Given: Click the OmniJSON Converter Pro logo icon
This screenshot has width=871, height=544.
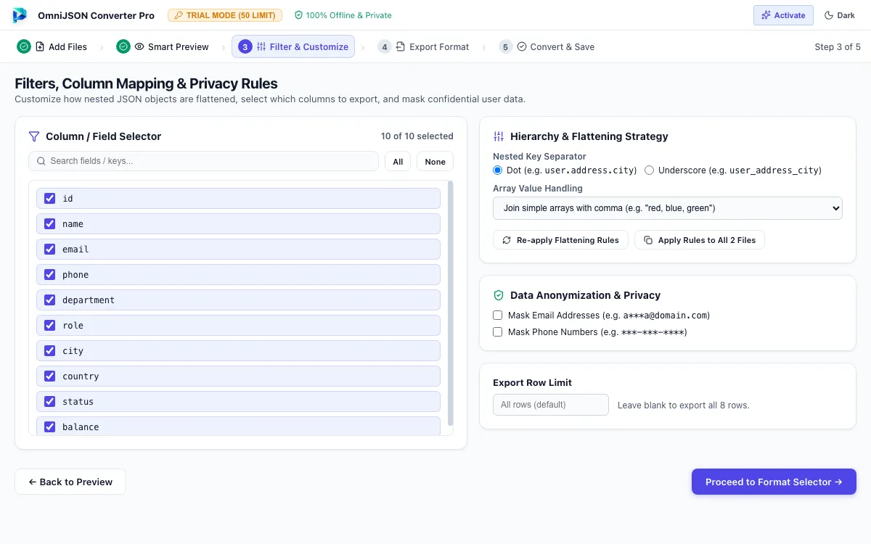Looking at the screenshot, I should (x=20, y=15).
